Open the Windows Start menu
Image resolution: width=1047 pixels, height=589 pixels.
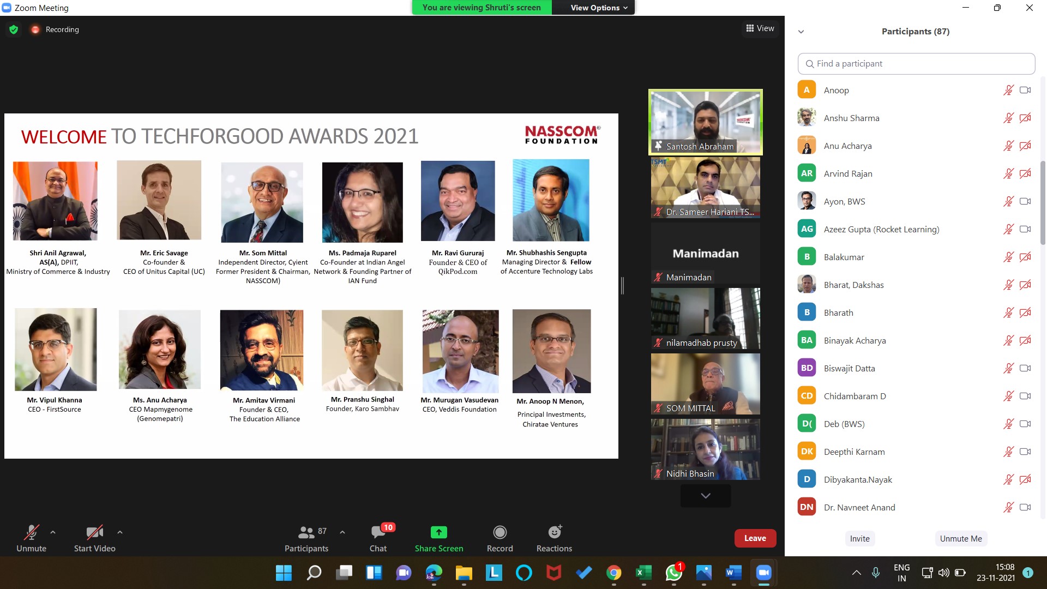coord(284,573)
